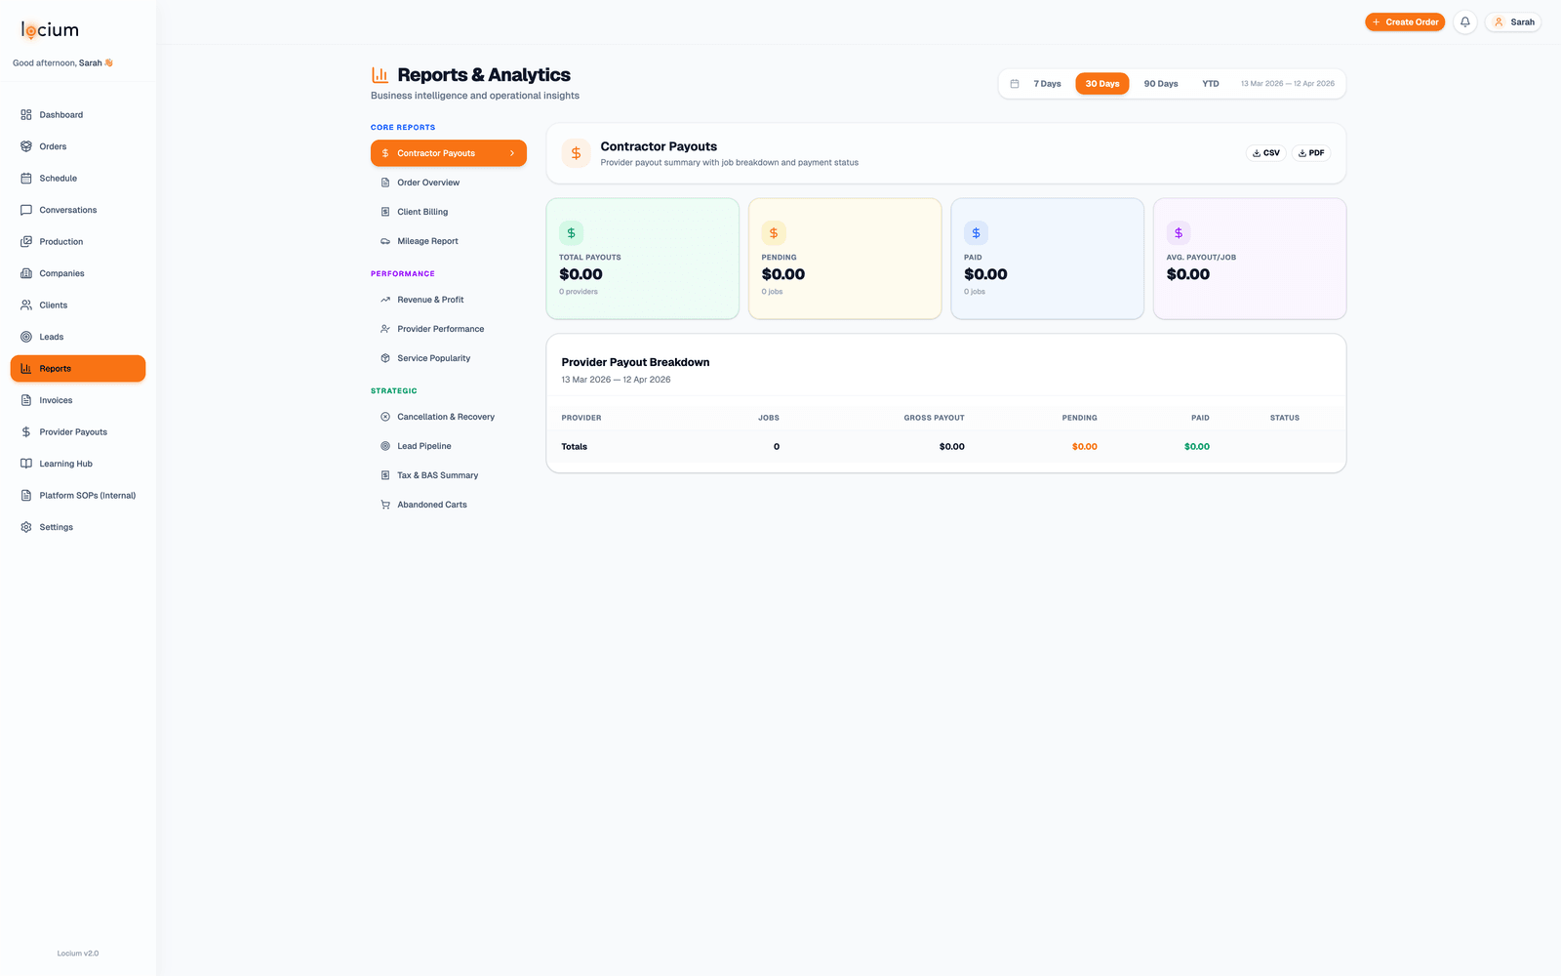
Task: Click the Pending summary card
Action: point(845,259)
